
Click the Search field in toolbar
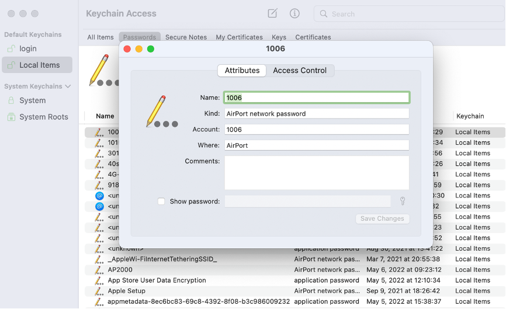point(409,13)
